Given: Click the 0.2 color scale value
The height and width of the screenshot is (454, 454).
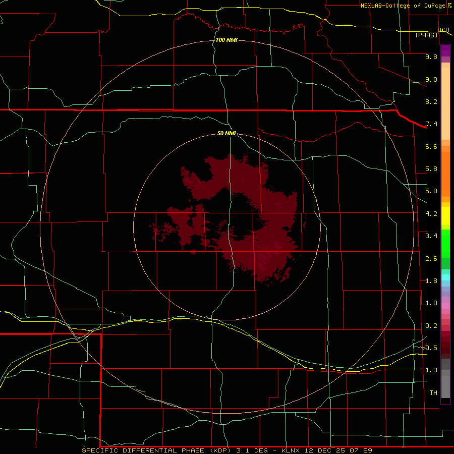Looking at the screenshot, I should [x=431, y=326].
